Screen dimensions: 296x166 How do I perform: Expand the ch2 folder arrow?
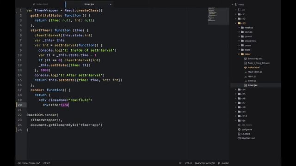click(236, 18)
